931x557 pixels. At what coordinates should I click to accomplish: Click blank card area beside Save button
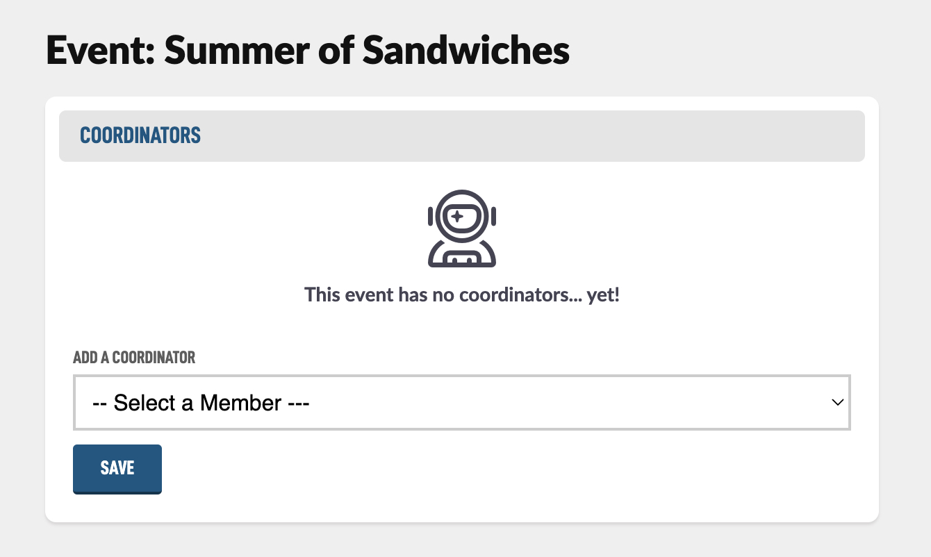point(486,469)
